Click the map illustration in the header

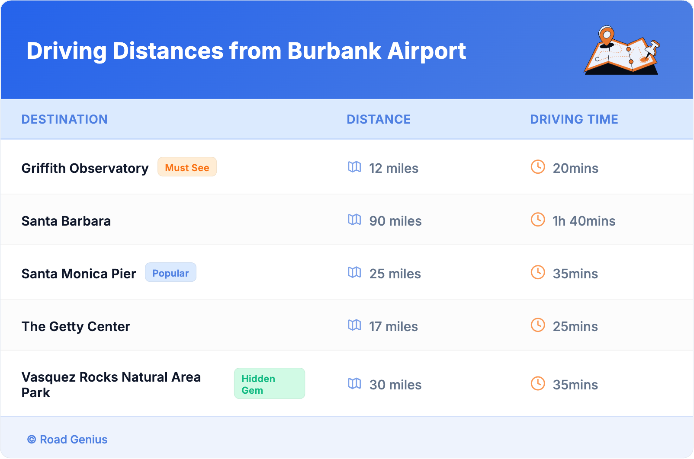click(x=622, y=51)
